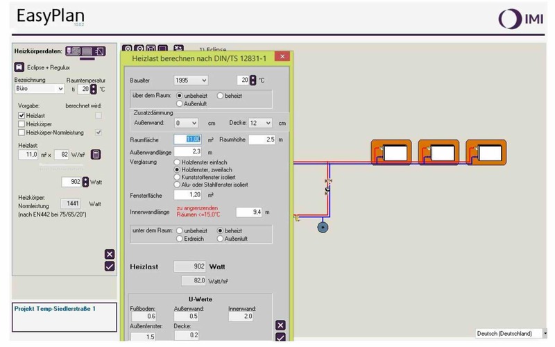Click the first radiator in the diagram
The width and height of the screenshot is (555, 347).
point(392,151)
